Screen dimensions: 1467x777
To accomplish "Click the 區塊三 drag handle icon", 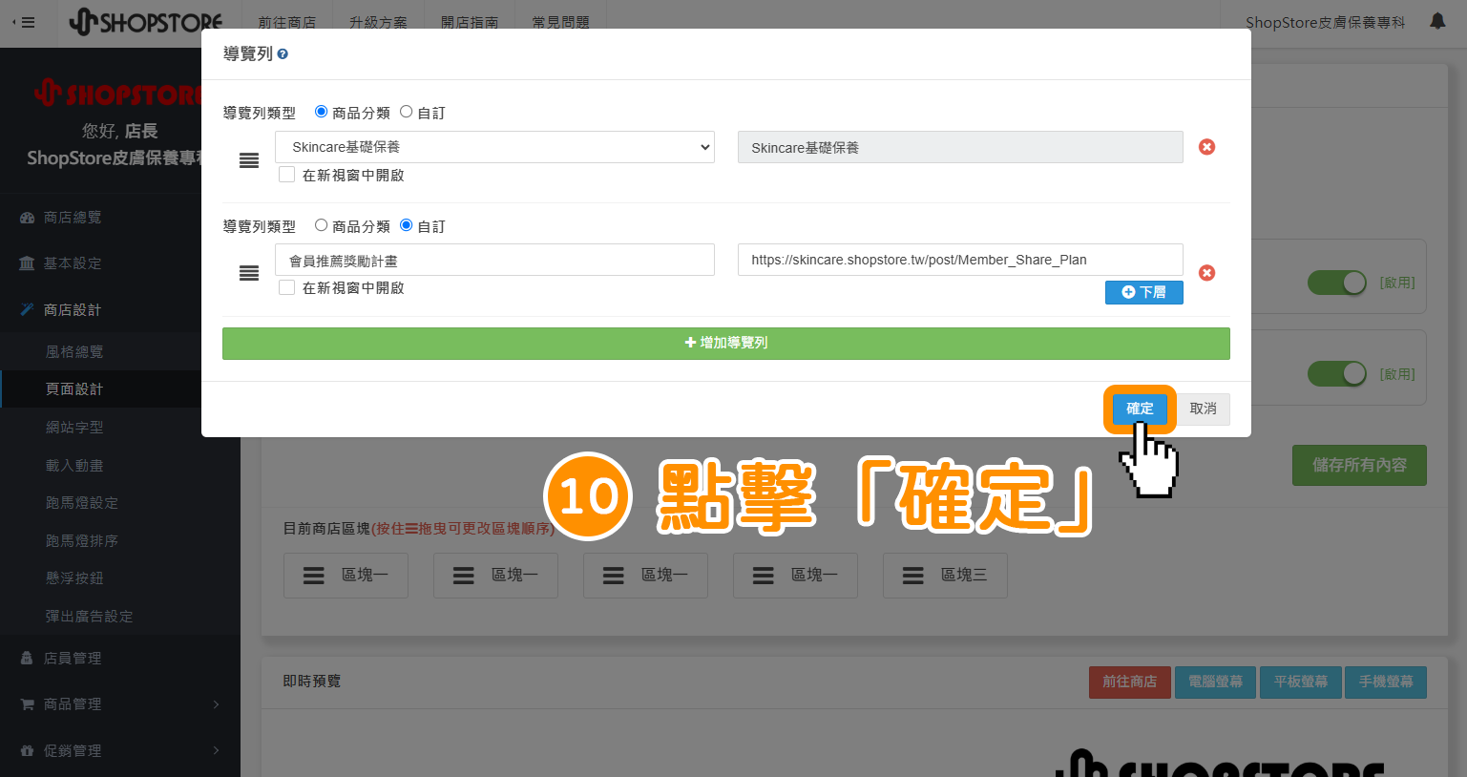I will tap(913, 576).
